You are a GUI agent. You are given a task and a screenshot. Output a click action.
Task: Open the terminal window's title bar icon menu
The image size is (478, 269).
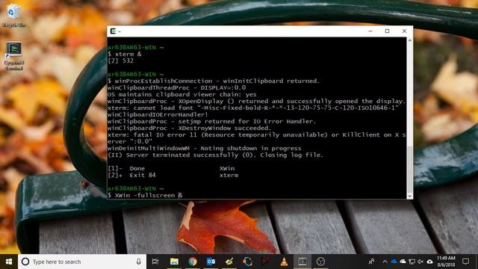(113, 31)
